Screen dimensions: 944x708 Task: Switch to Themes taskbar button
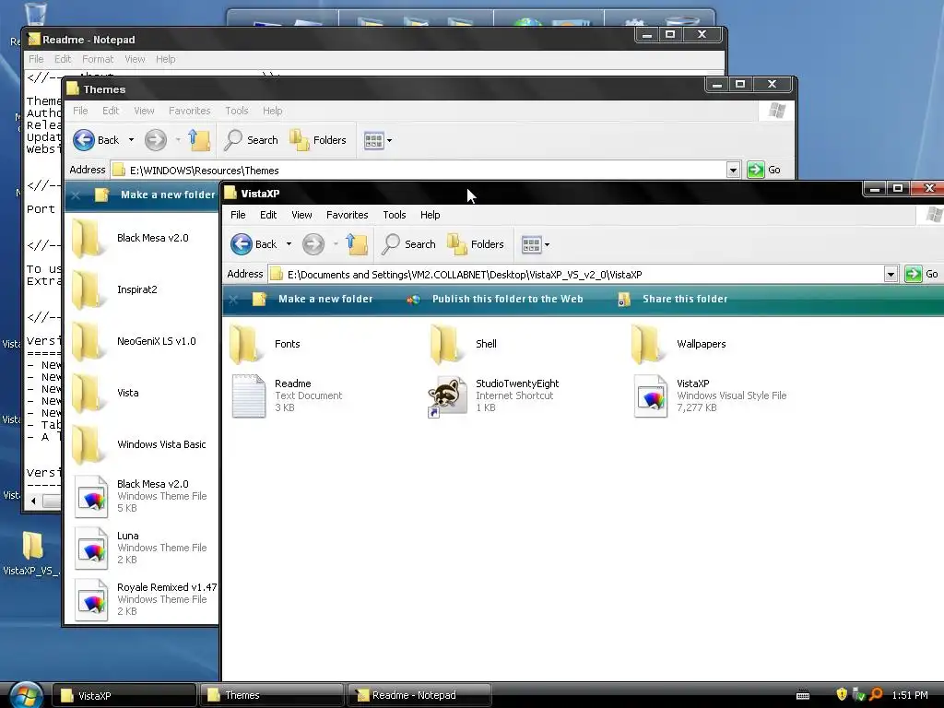pos(272,695)
